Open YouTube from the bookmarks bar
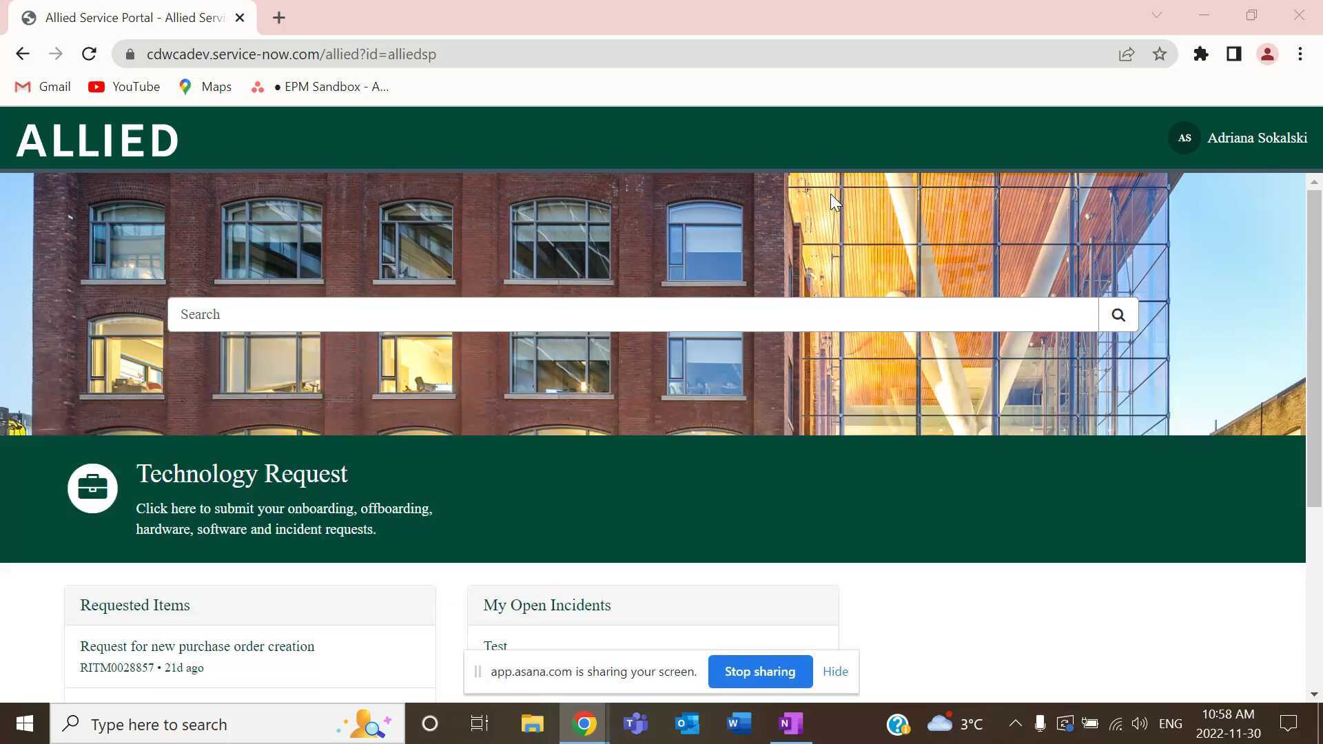1323x744 pixels. pos(124,87)
